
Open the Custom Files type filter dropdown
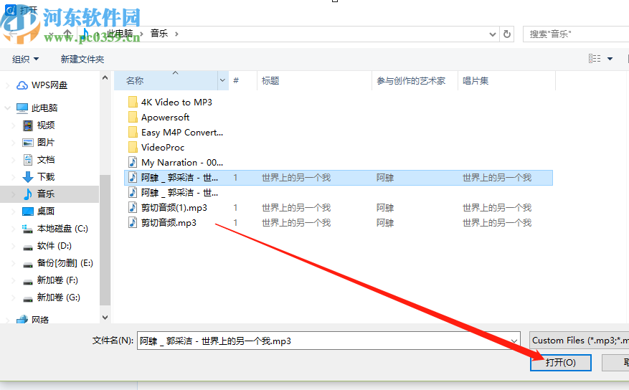coord(580,341)
